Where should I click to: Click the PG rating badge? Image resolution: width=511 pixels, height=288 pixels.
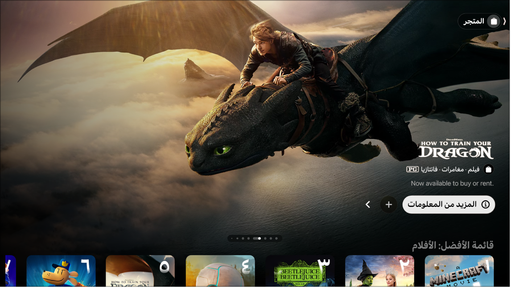click(412, 169)
